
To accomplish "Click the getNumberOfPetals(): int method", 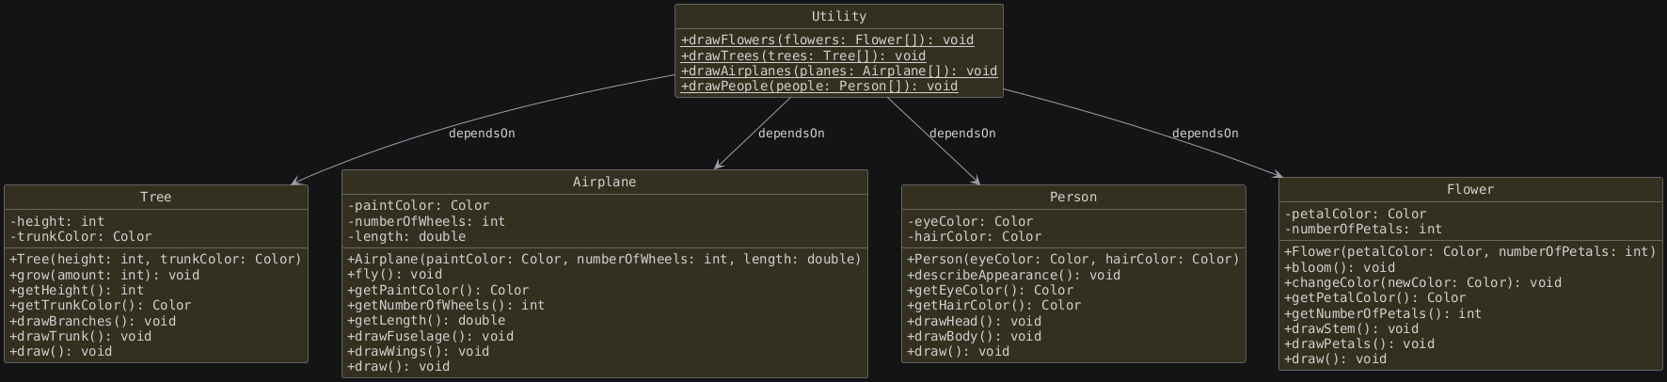I will pos(1383,313).
